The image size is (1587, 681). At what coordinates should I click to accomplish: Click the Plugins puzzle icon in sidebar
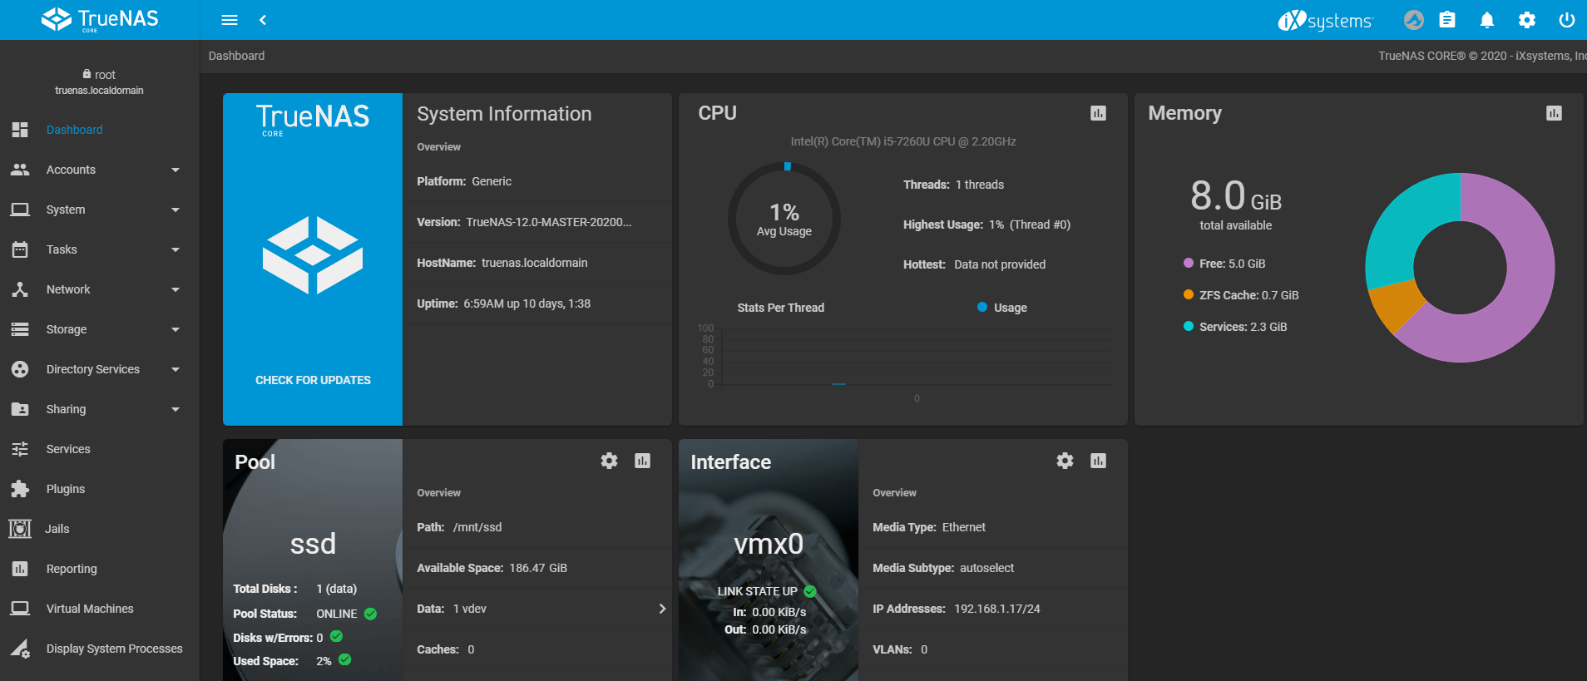click(x=20, y=489)
